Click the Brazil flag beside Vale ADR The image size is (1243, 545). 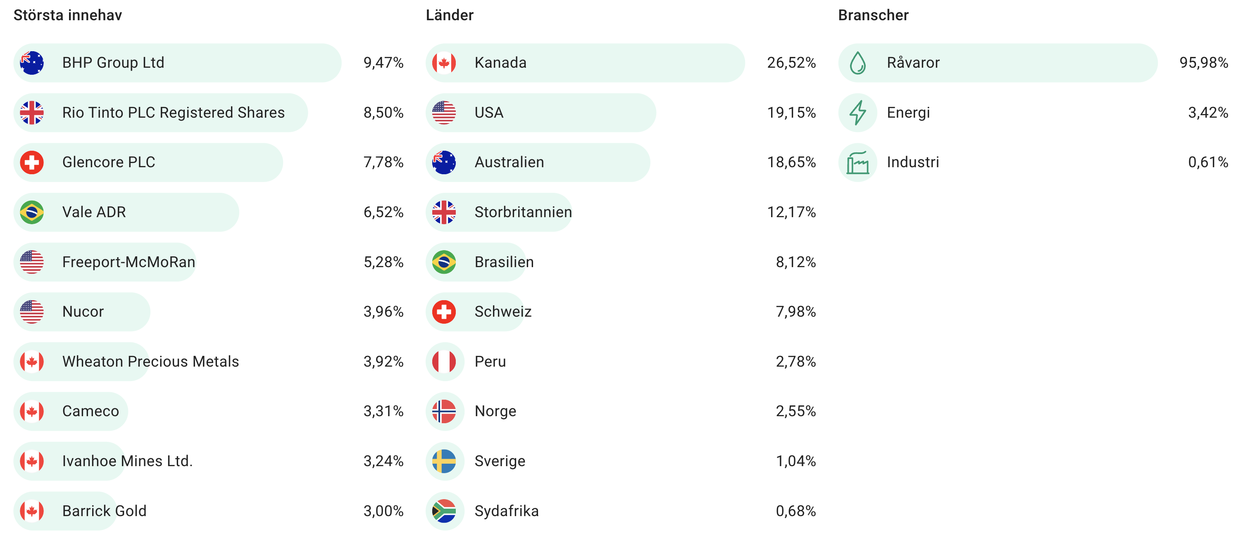click(x=32, y=212)
